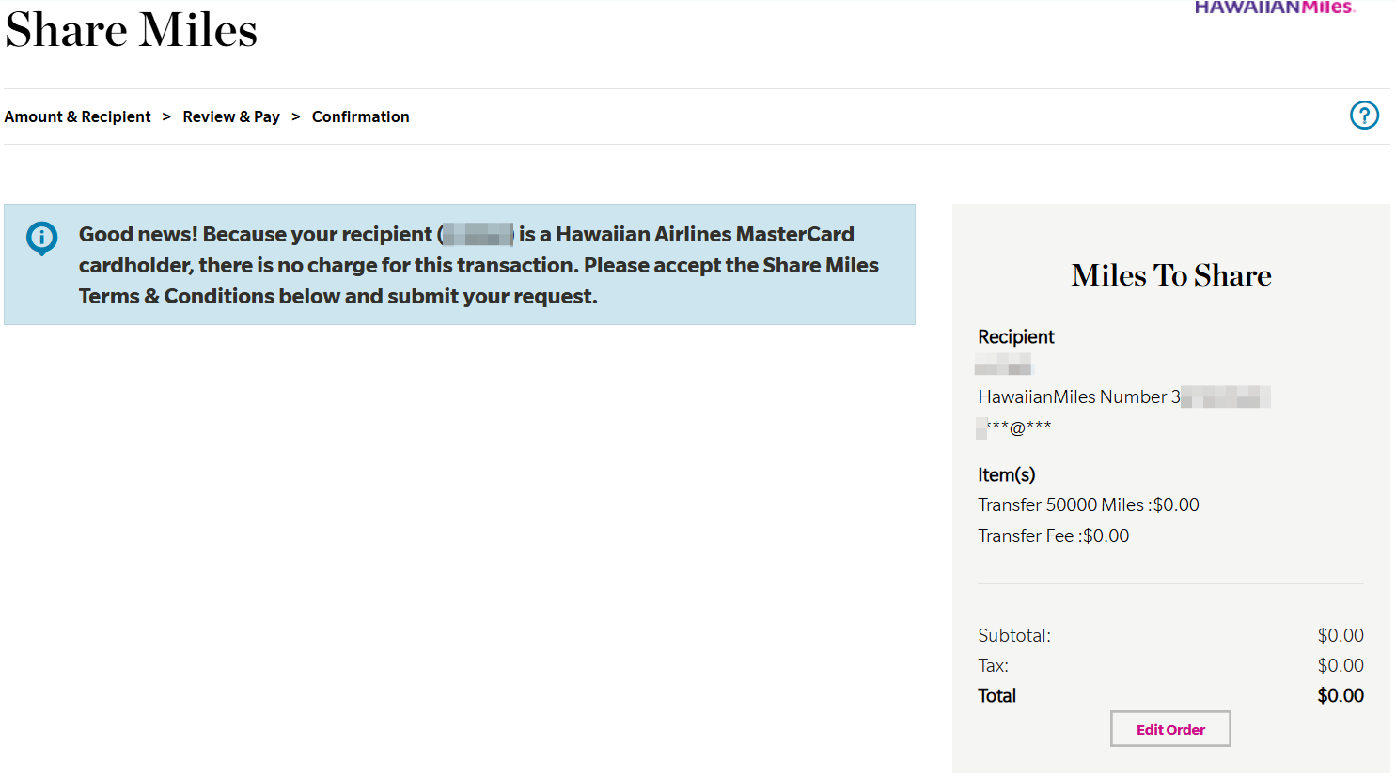This screenshot has width=1396, height=776.
Task: Click the help question mark icon
Action: (x=1364, y=116)
